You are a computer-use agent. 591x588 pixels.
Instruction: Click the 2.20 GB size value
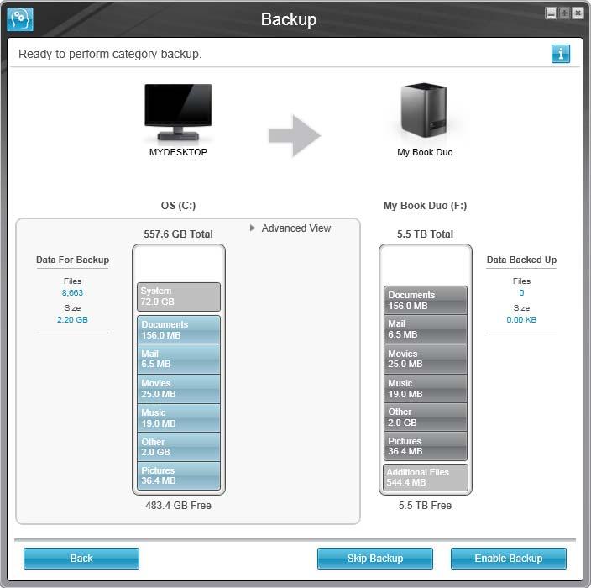click(x=72, y=319)
